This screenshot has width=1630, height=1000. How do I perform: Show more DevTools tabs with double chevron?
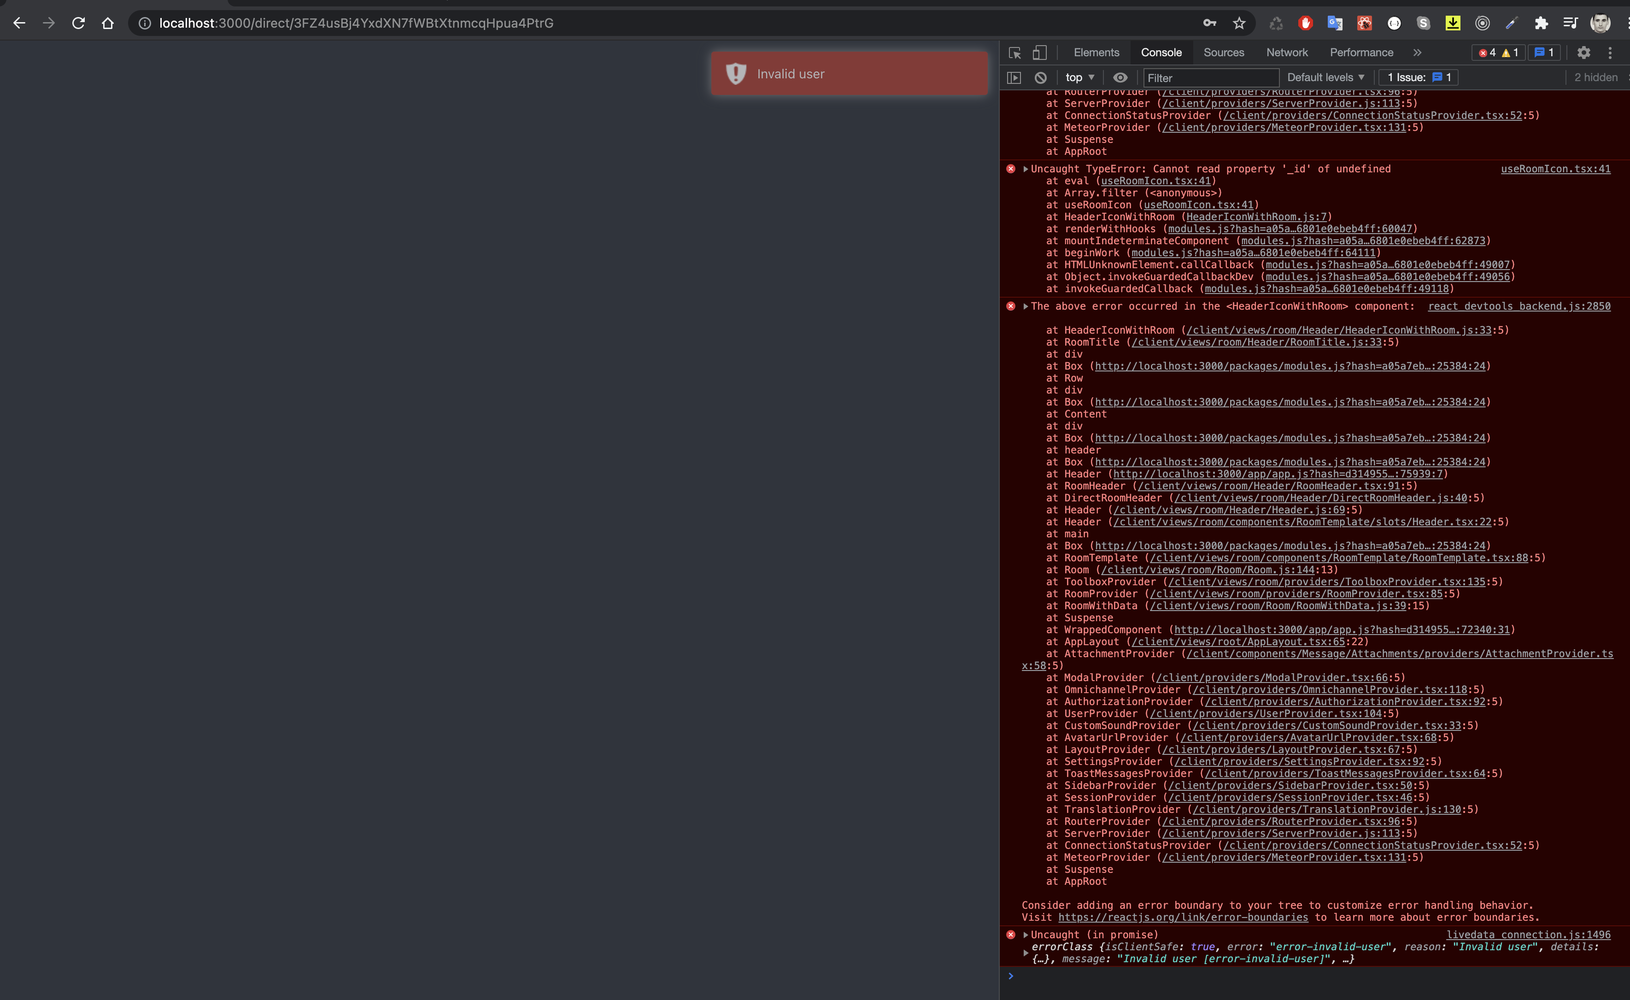pyautogui.click(x=1417, y=52)
